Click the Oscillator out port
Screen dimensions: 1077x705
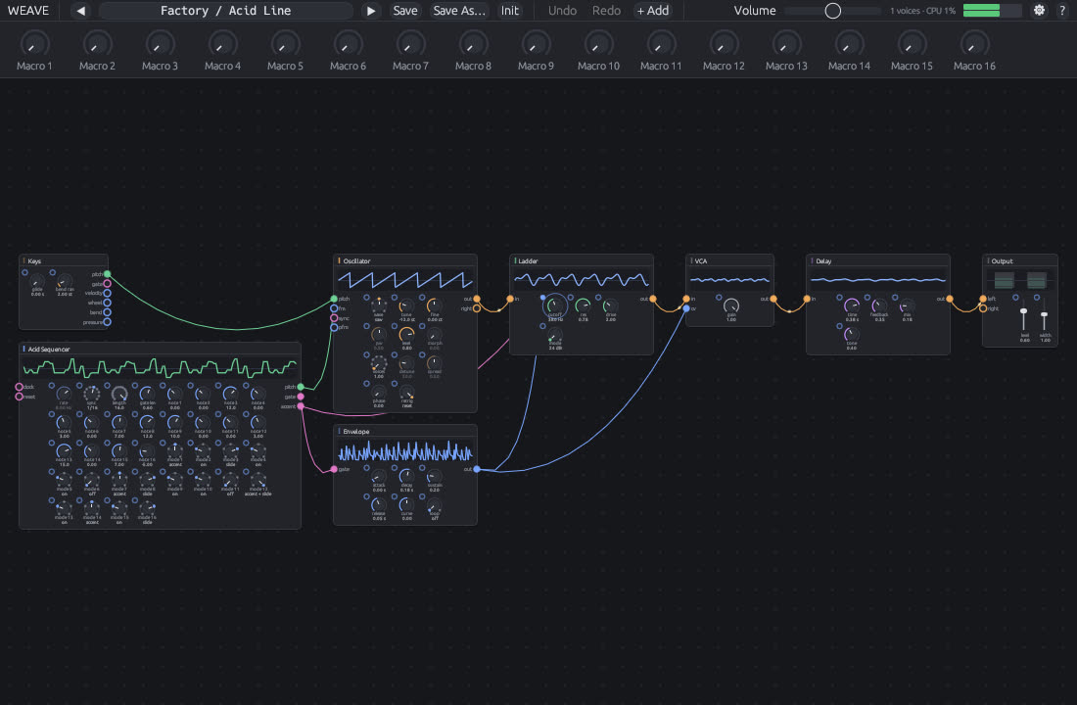coord(477,299)
